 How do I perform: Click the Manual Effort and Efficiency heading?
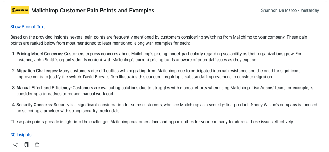(x=43, y=88)
